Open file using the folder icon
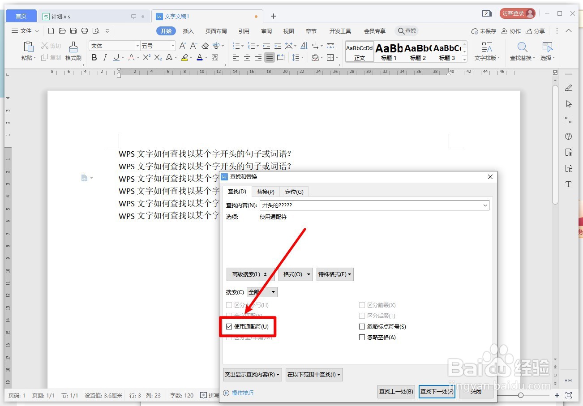Image resolution: width=583 pixels, height=406 pixels. point(62,31)
